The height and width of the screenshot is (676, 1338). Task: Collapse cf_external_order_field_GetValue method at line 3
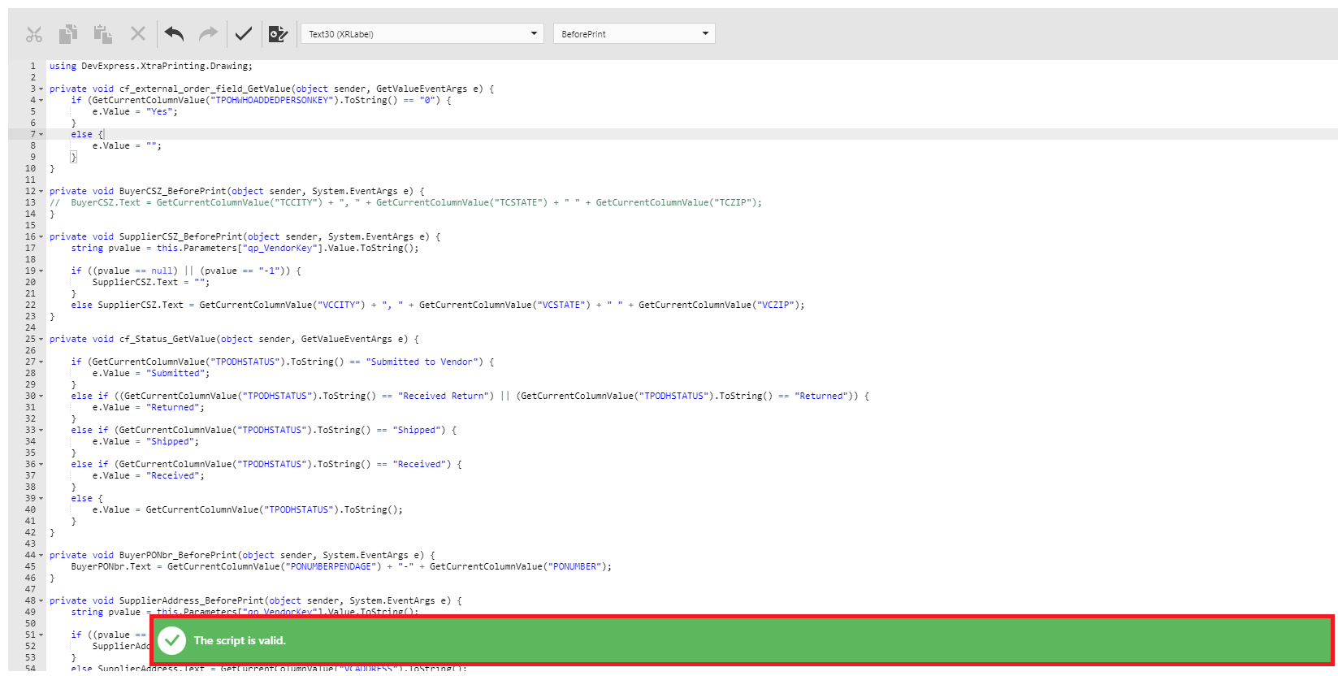point(41,89)
